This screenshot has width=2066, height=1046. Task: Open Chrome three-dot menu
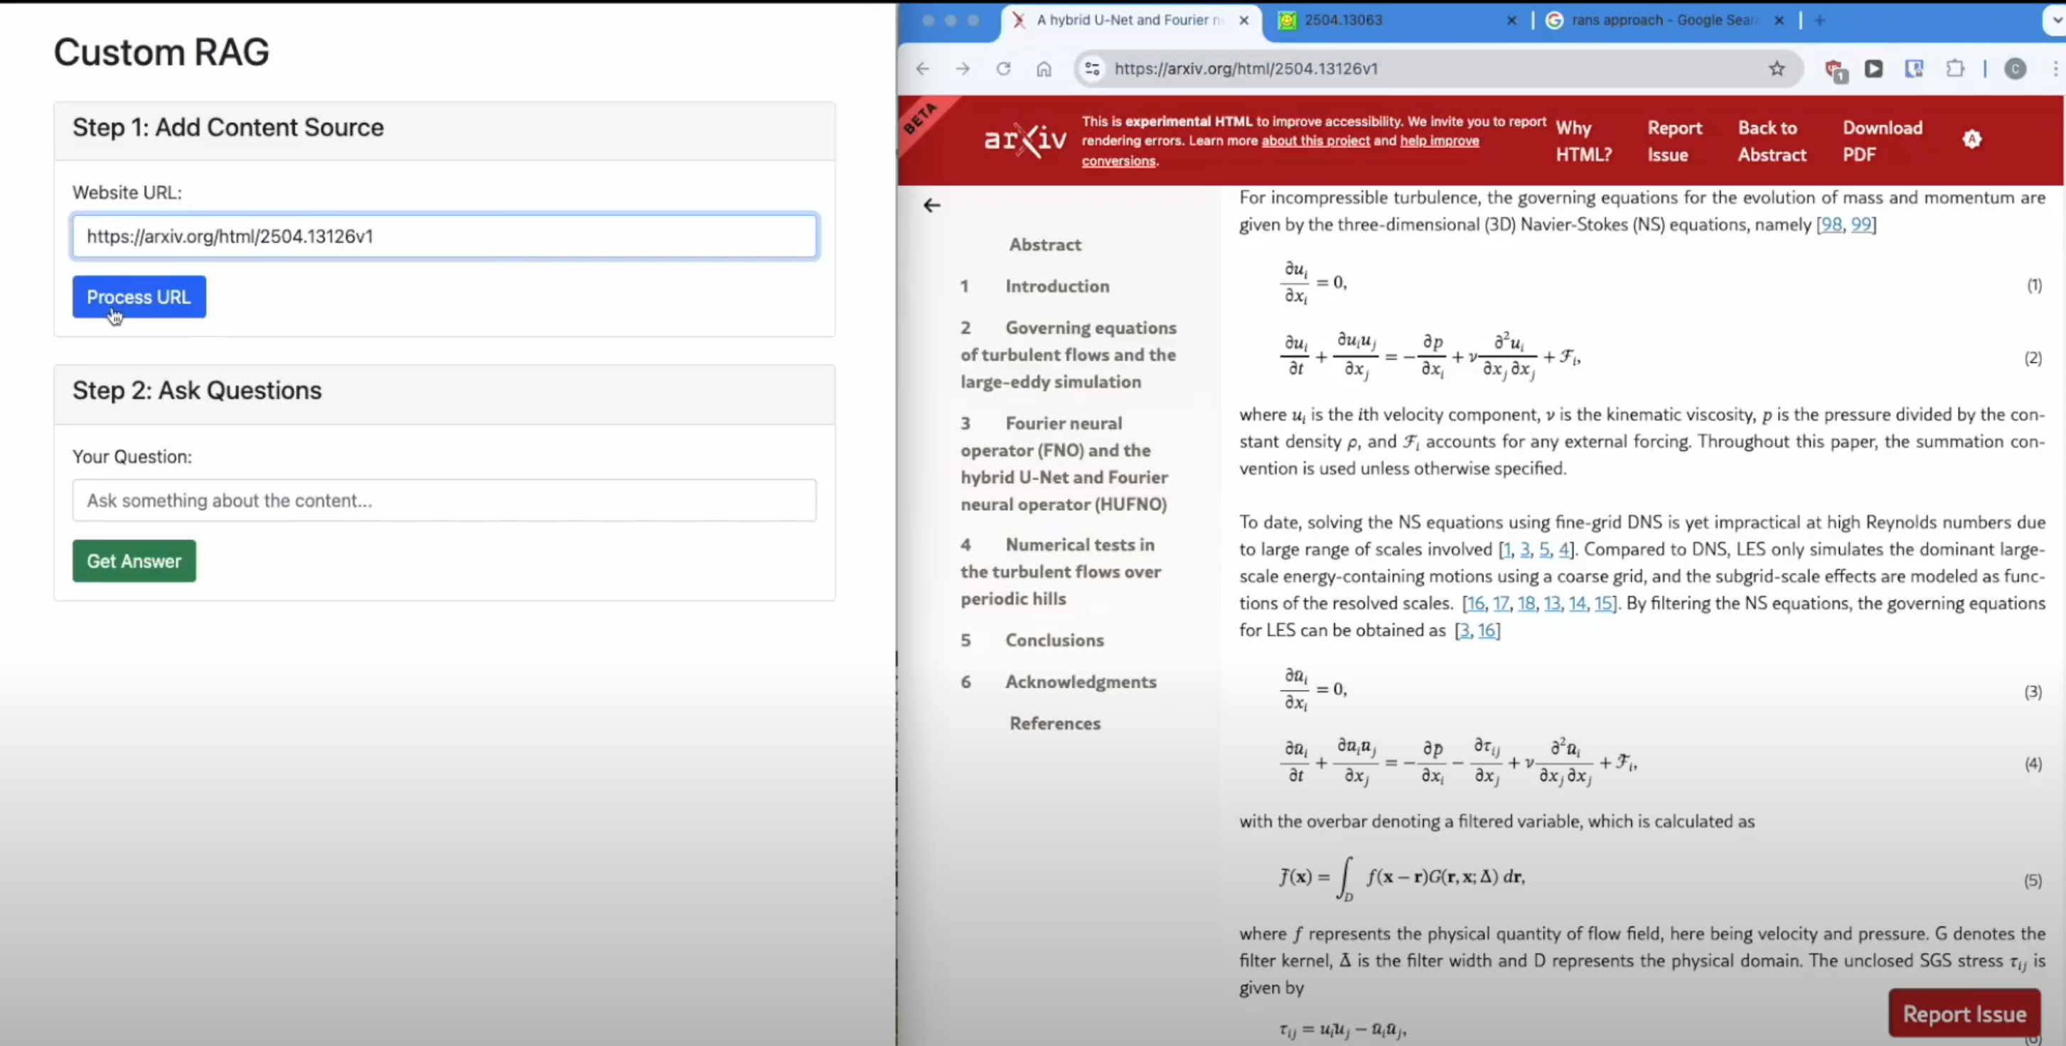click(x=2055, y=69)
